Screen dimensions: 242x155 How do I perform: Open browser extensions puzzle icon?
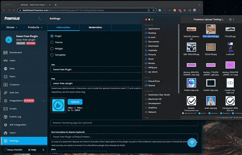(x=184, y=10)
